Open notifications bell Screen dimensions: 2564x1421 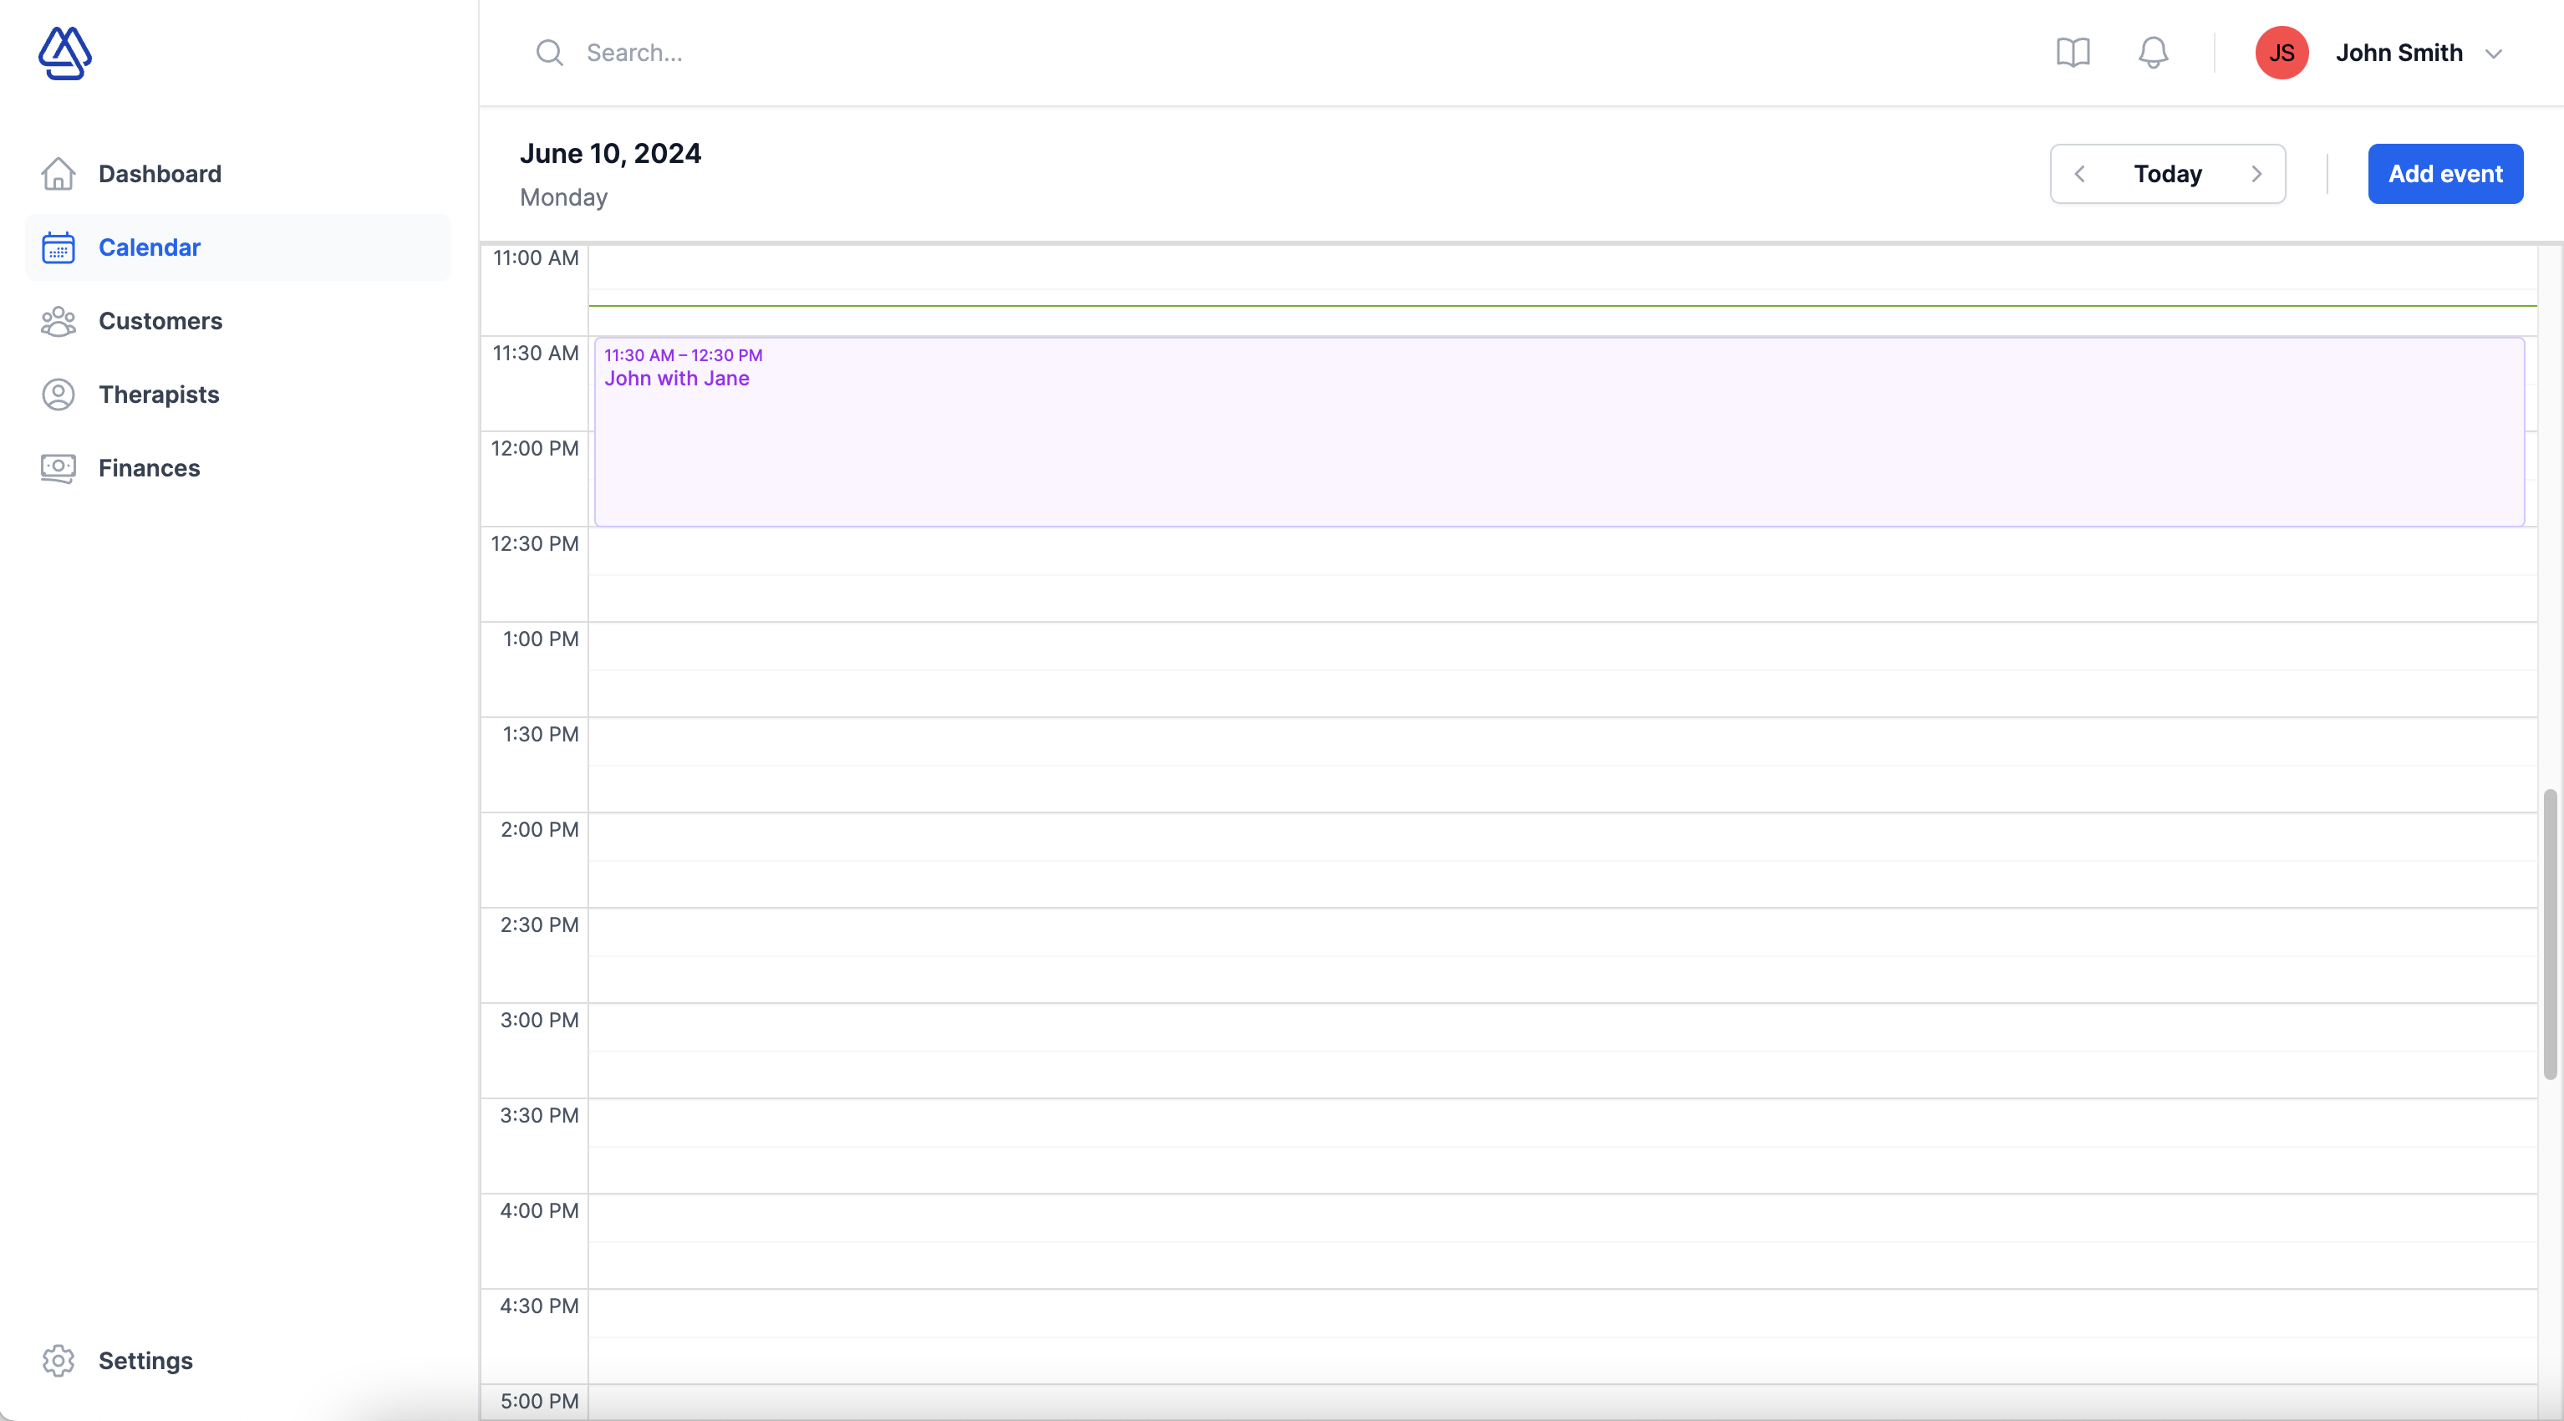click(x=2152, y=53)
